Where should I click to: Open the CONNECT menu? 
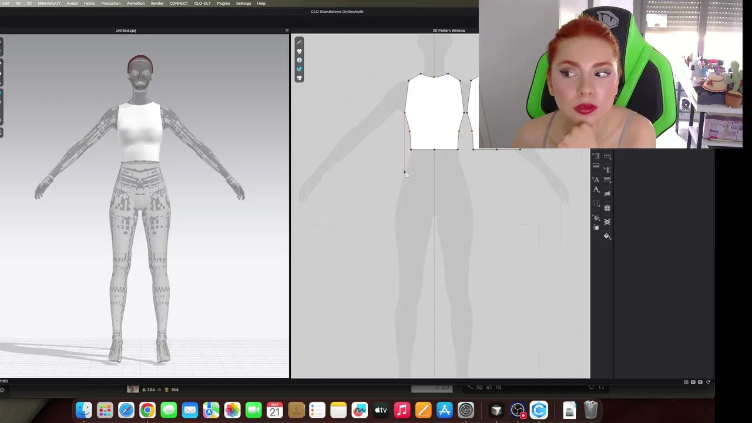(179, 4)
